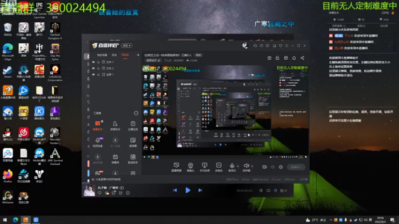Toggle lyrics display in music player
Image resolution: width=399 pixels, height=224 pixels.
pos(275,191)
